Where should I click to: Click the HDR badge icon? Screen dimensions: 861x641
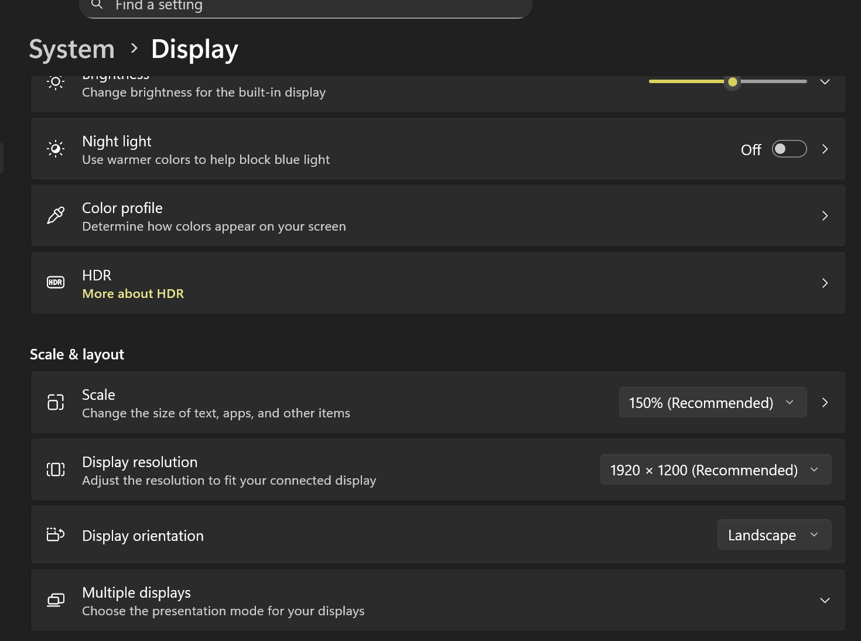click(56, 283)
